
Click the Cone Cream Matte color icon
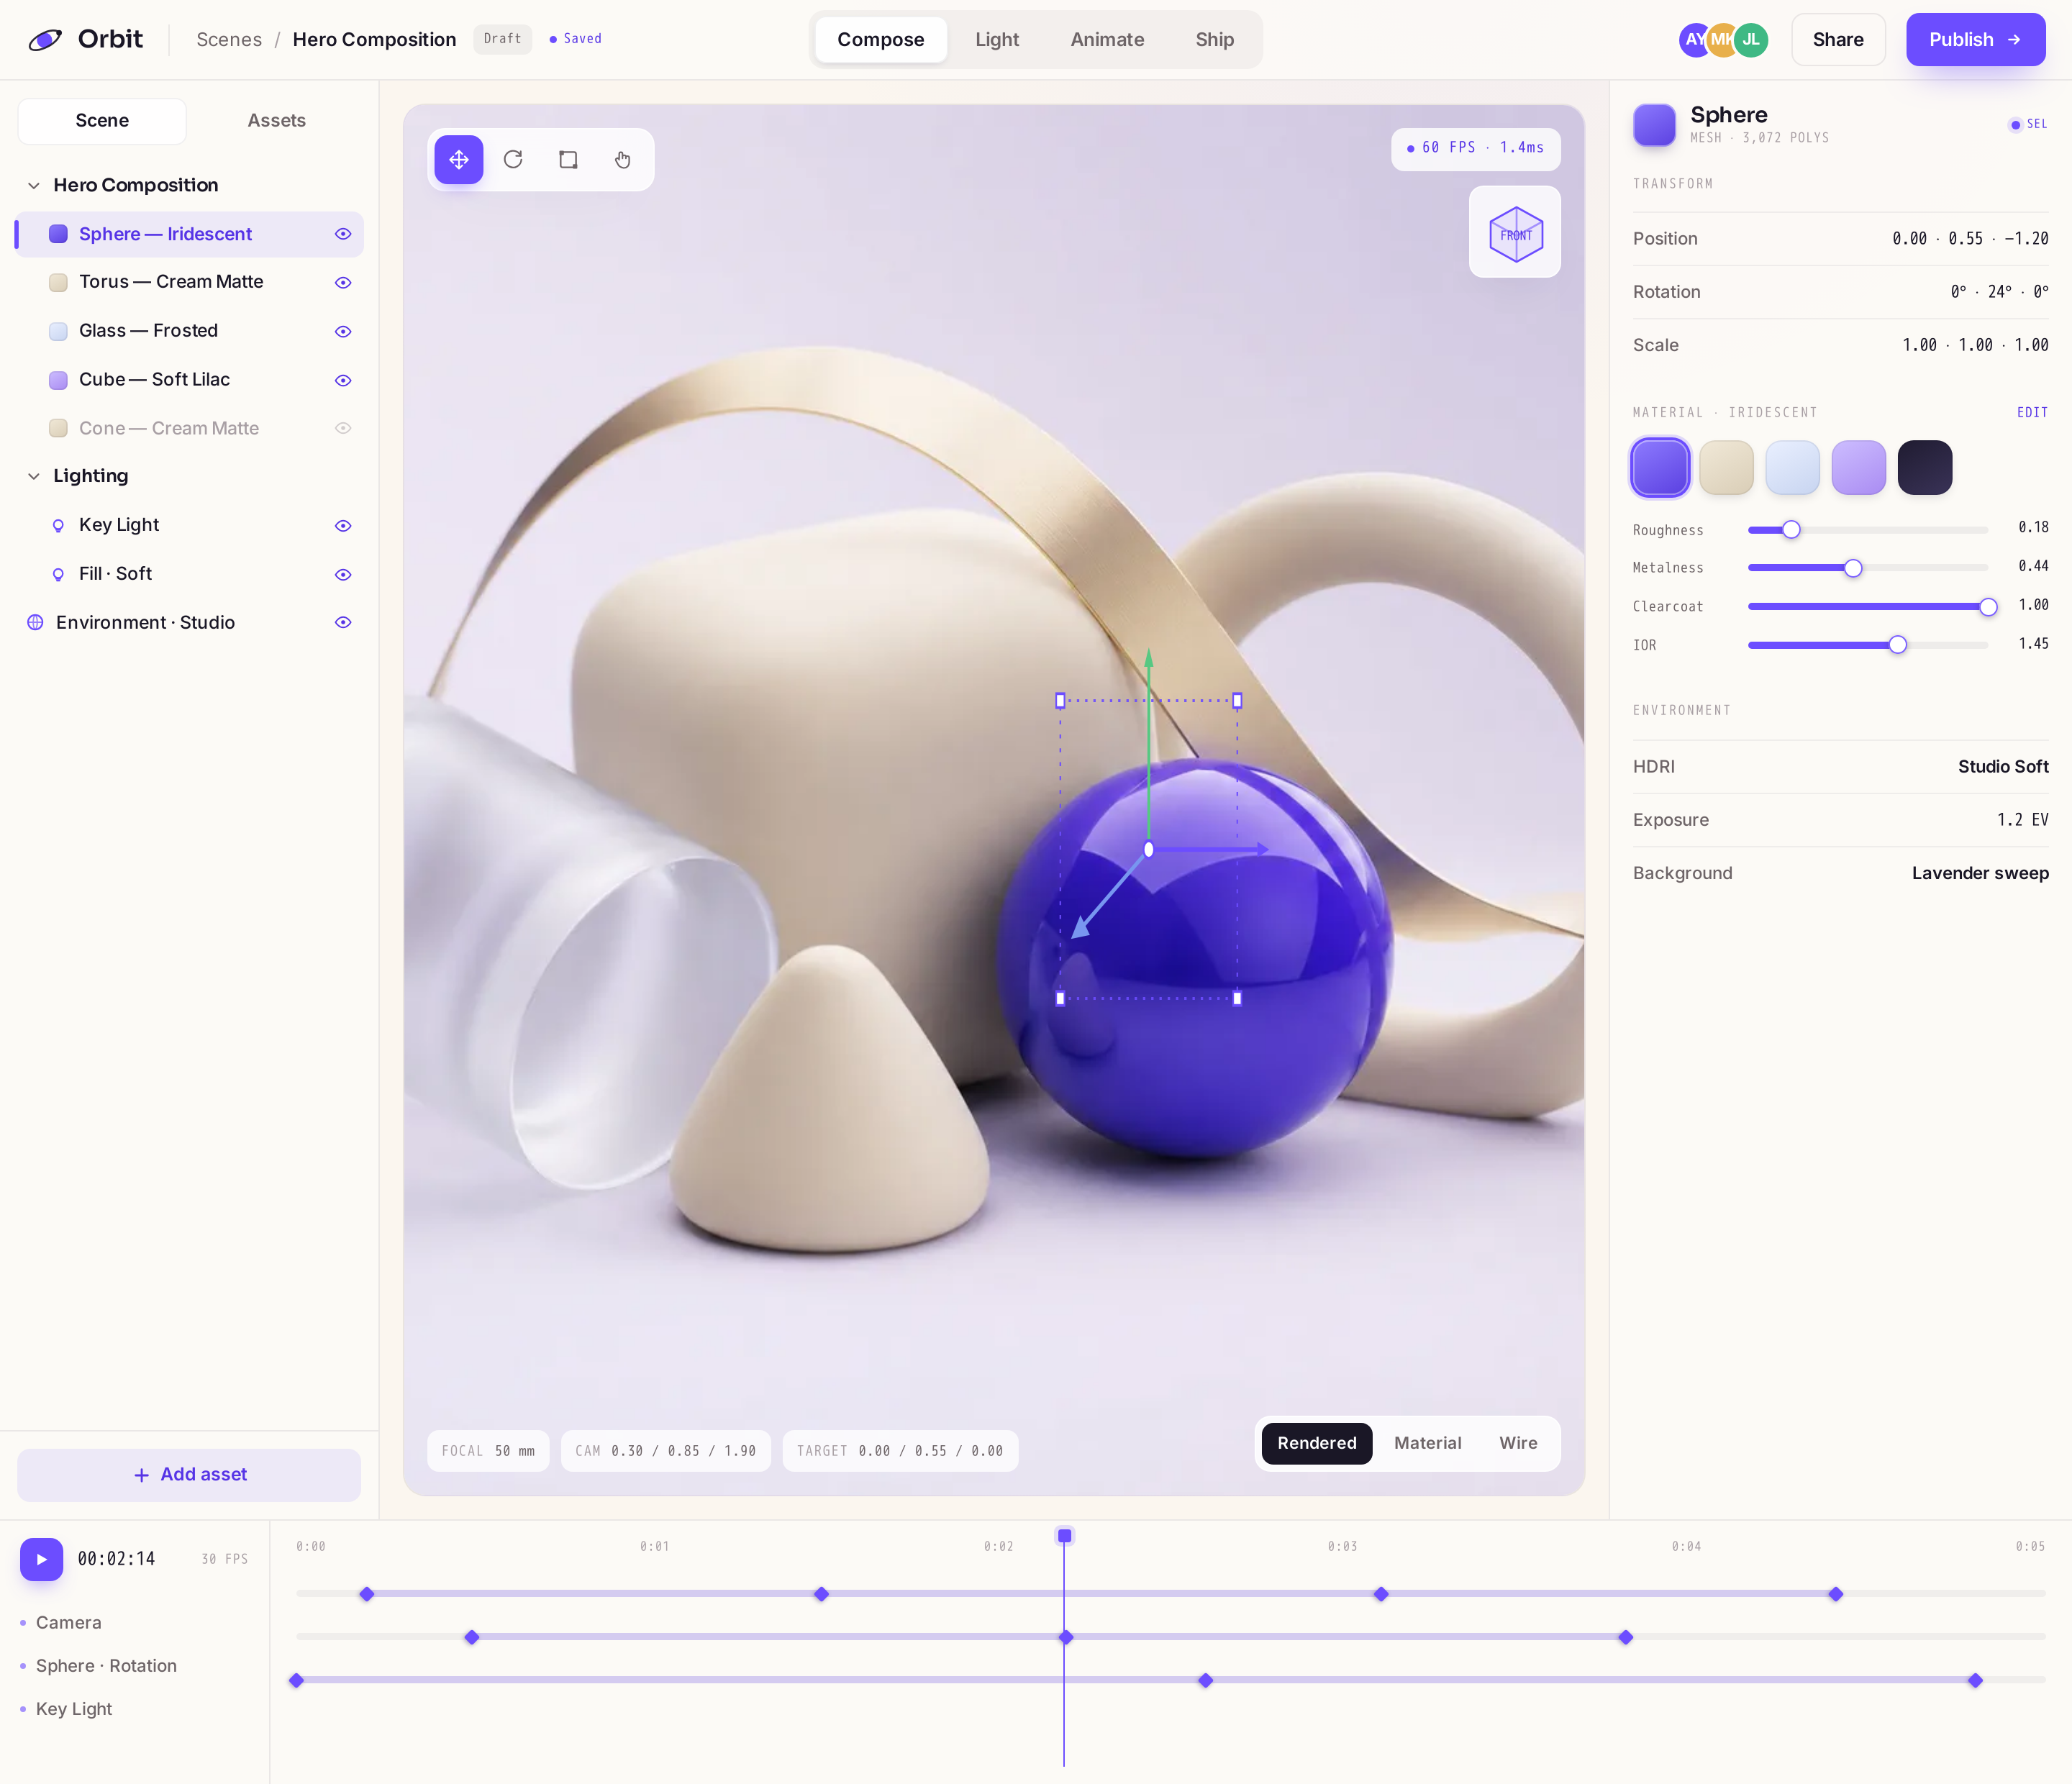pyautogui.click(x=58, y=428)
